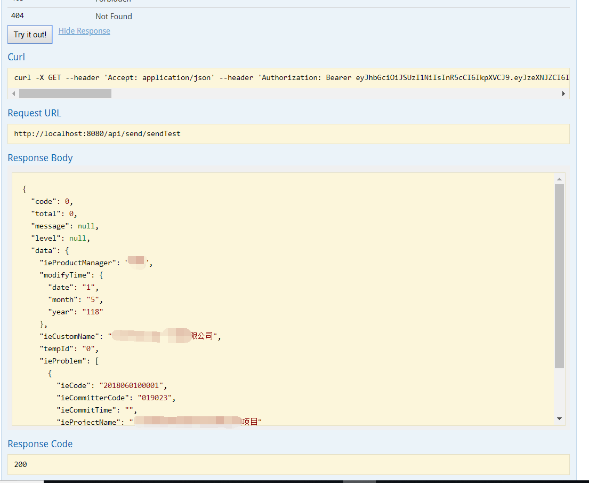This screenshot has height=483, width=589.
Task: Click the Curl horizontal scrollbar thumb
Action: (65, 94)
